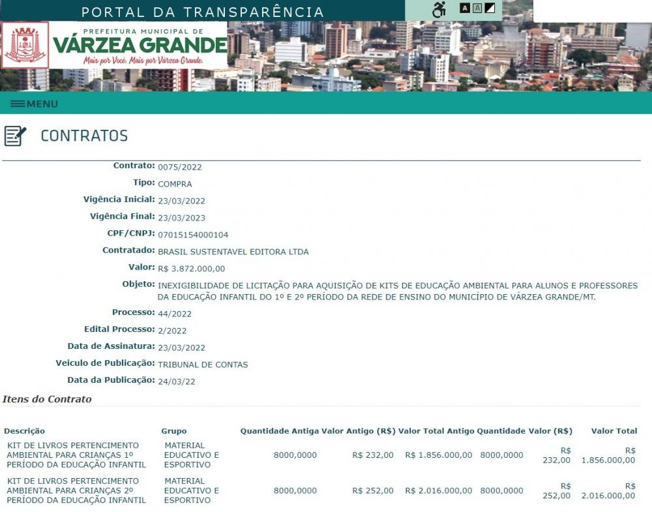This screenshot has height=512, width=652.
Task: Select the 1º Período kit row description
Action: coord(76,455)
